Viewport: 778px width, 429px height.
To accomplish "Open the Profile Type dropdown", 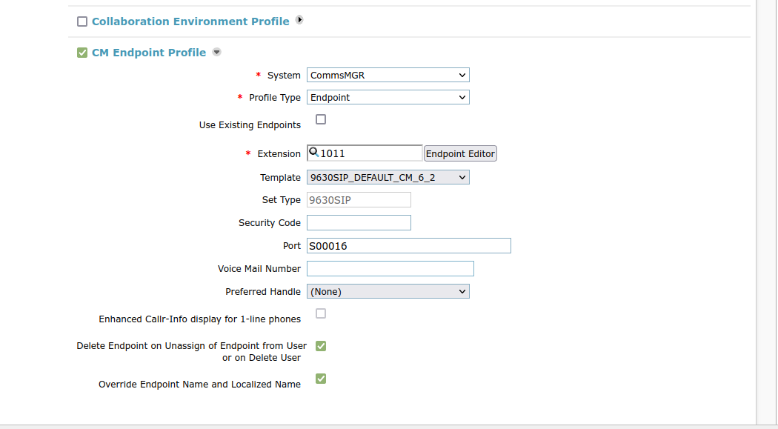I will (x=388, y=97).
